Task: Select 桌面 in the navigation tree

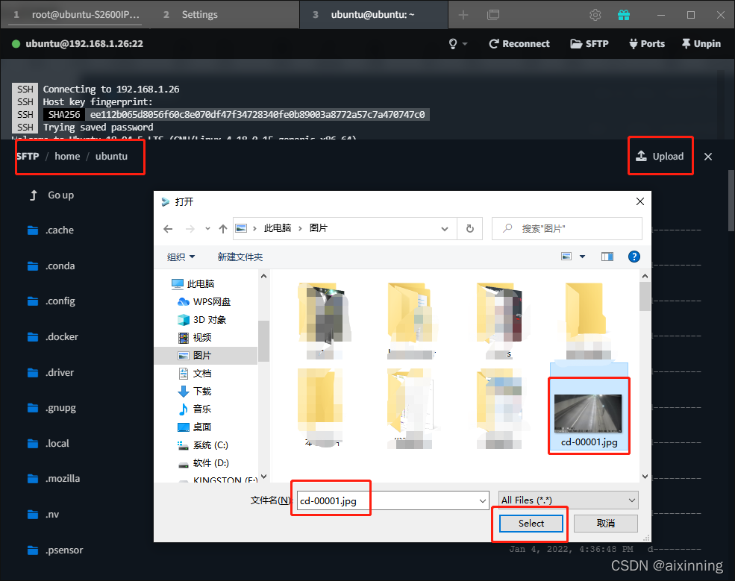Action: click(x=195, y=427)
